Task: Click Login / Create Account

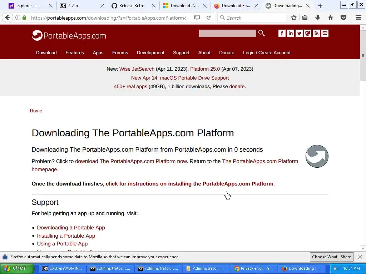Action: coord(267,53)
